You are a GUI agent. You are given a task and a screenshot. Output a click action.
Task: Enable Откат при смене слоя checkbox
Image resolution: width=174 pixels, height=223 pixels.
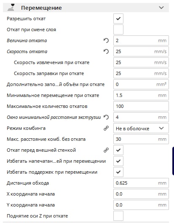coord(118,30)
